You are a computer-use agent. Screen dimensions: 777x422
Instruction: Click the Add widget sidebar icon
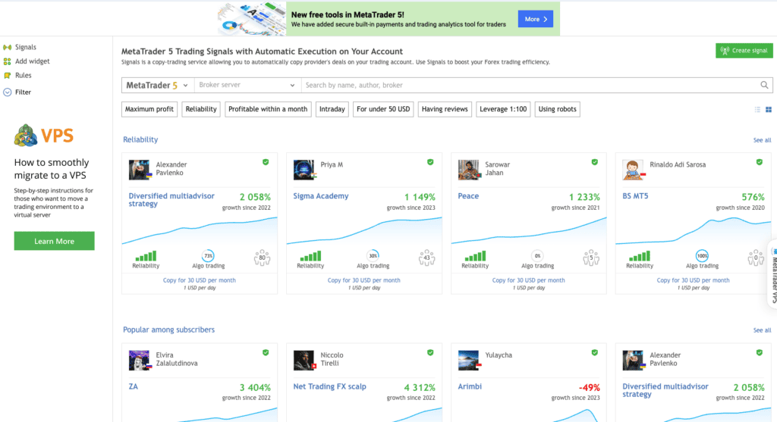[x=7, y=61]
